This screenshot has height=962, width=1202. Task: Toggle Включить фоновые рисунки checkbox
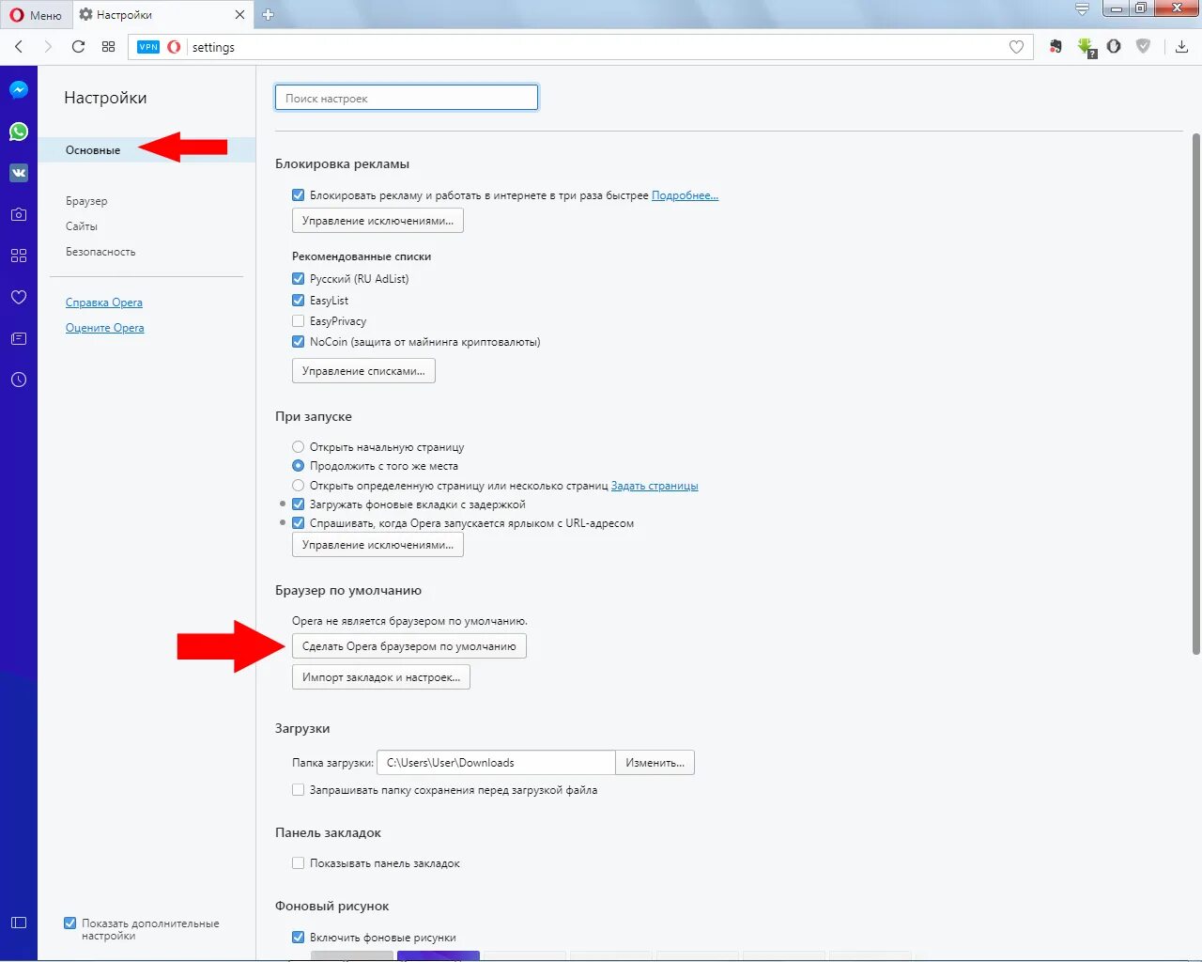pos(298,938)
